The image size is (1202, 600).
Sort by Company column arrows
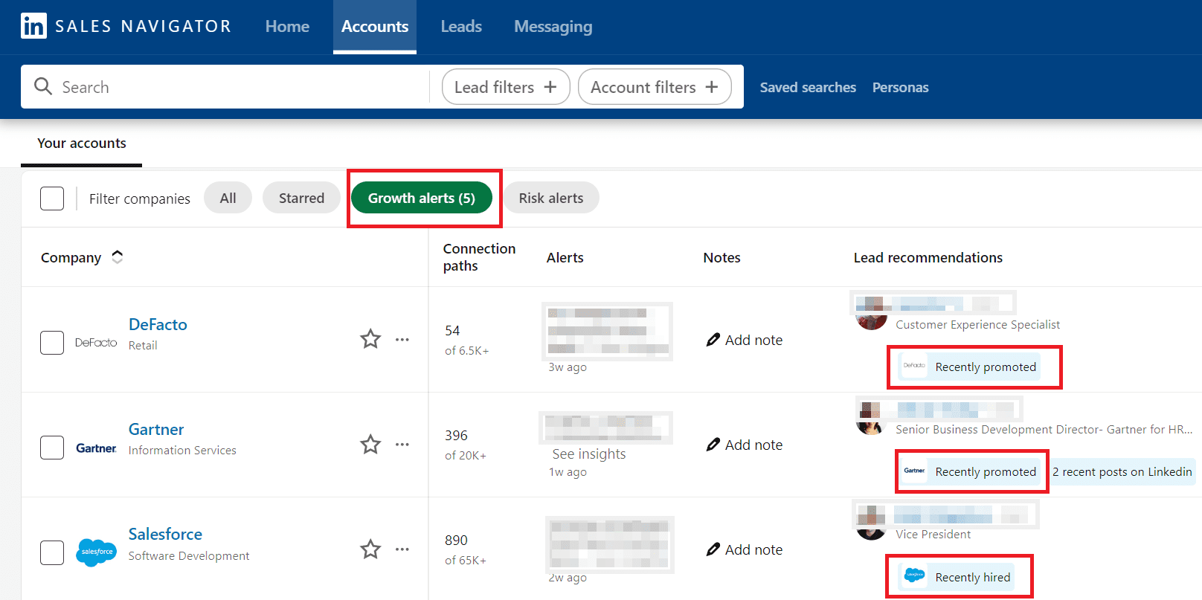click(x=118, y=257)
